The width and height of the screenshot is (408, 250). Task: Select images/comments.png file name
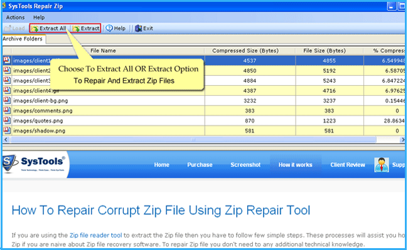pos(43,111)
